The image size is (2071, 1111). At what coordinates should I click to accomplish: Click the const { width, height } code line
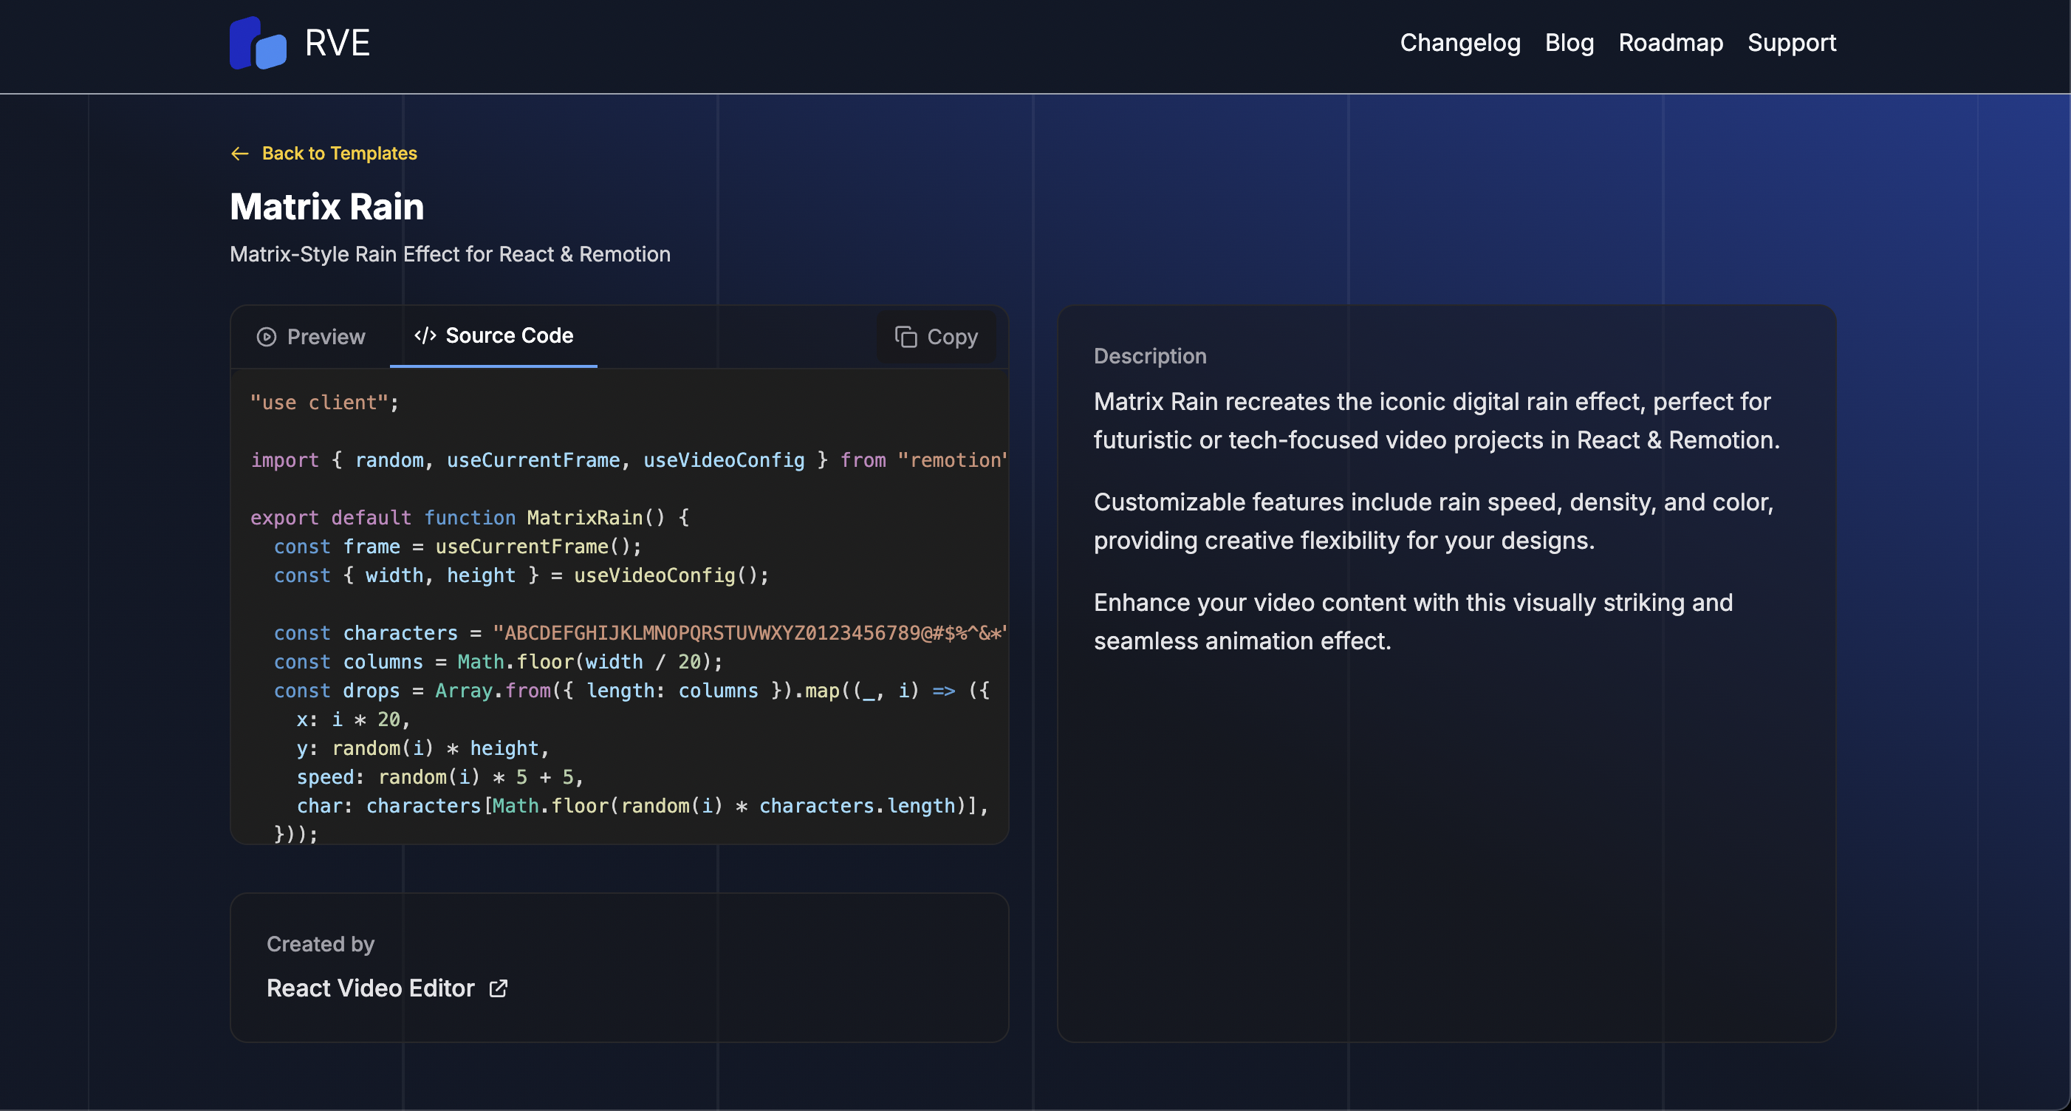click(521, 575)
